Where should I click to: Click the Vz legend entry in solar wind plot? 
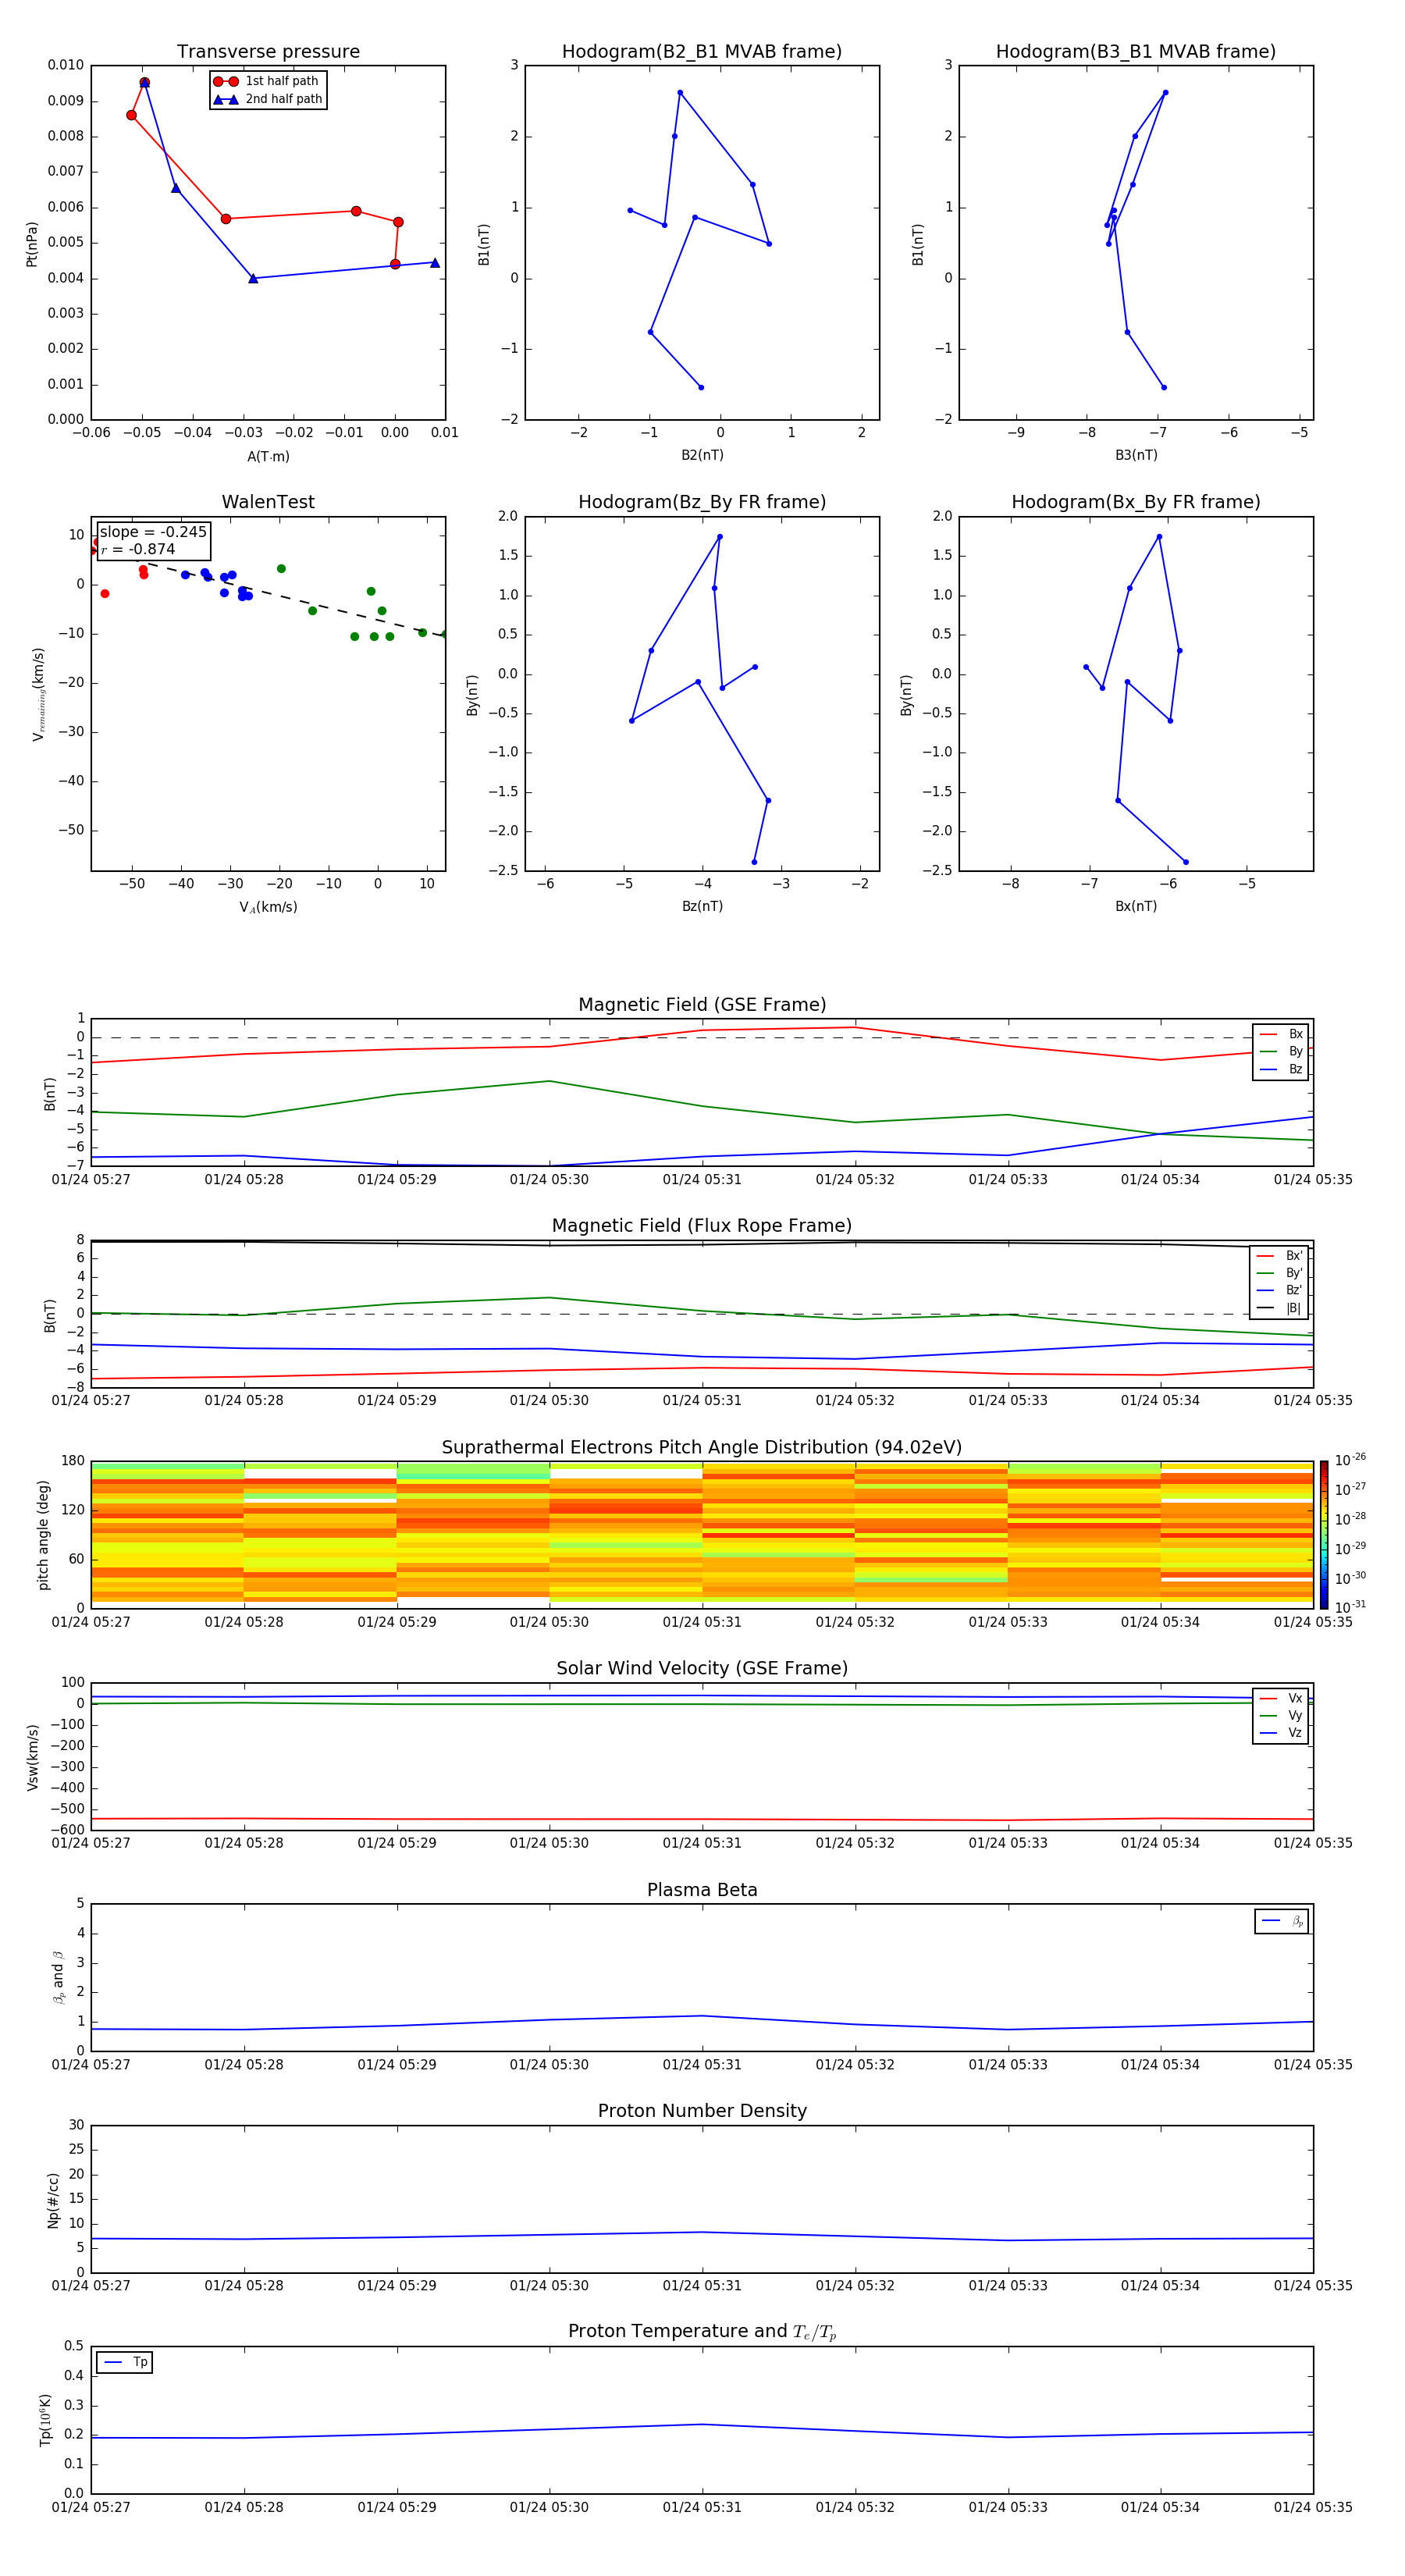click(1281, 1733)
